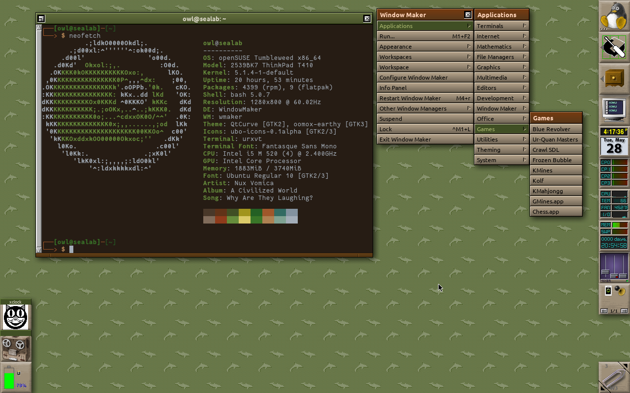Click Configure Window Maker
Image resolution: width=630 pixels, height=393 pixels.
425,77
